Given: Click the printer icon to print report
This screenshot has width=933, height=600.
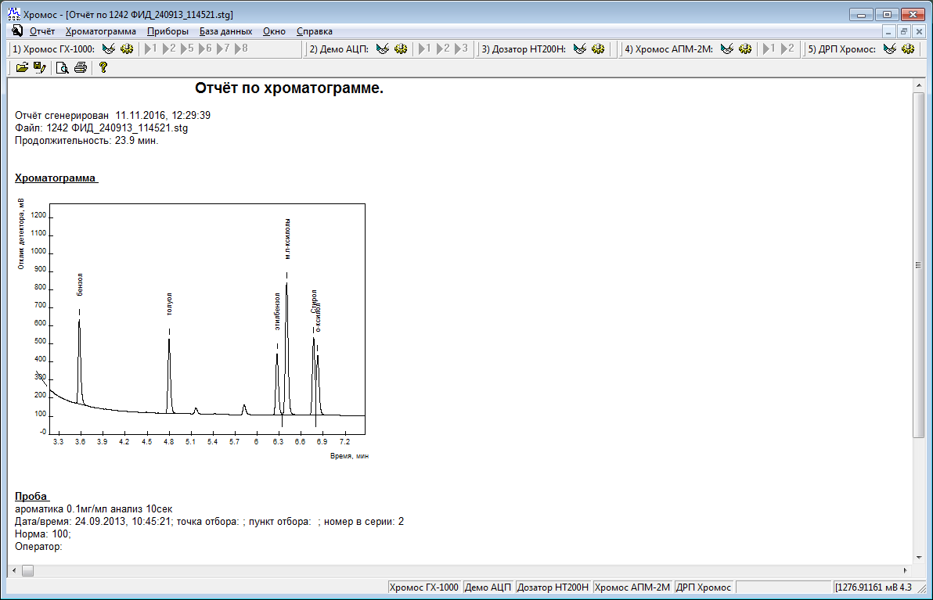Looking at the screenshot, I should [80, 68].
